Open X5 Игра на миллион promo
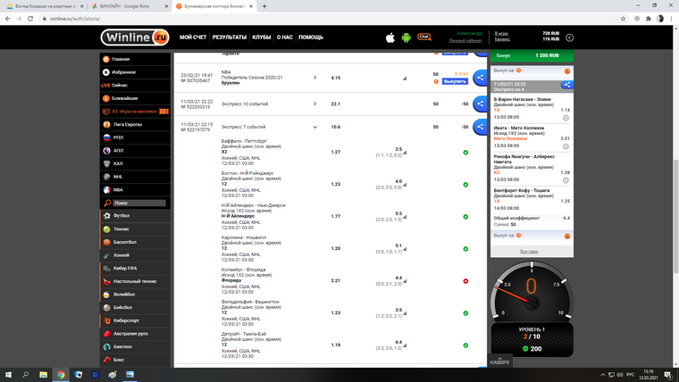This screenshot has height=382, width=679. [x=135, y=112]
